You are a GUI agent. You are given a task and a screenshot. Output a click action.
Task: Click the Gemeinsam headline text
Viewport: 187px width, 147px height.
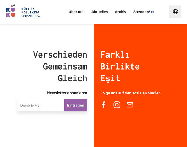[x=65, y=66]
